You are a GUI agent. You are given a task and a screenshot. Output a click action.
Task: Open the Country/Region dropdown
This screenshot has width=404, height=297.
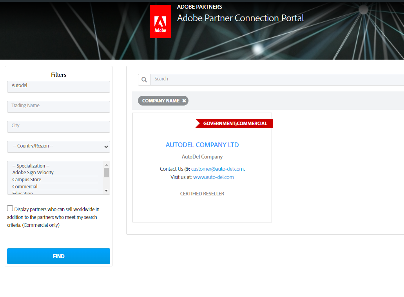coord(58,146)
